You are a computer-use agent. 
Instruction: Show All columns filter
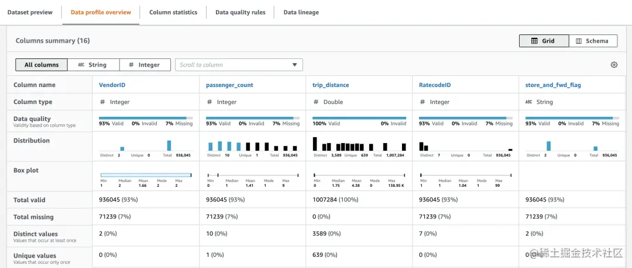[x=42, y=65]
